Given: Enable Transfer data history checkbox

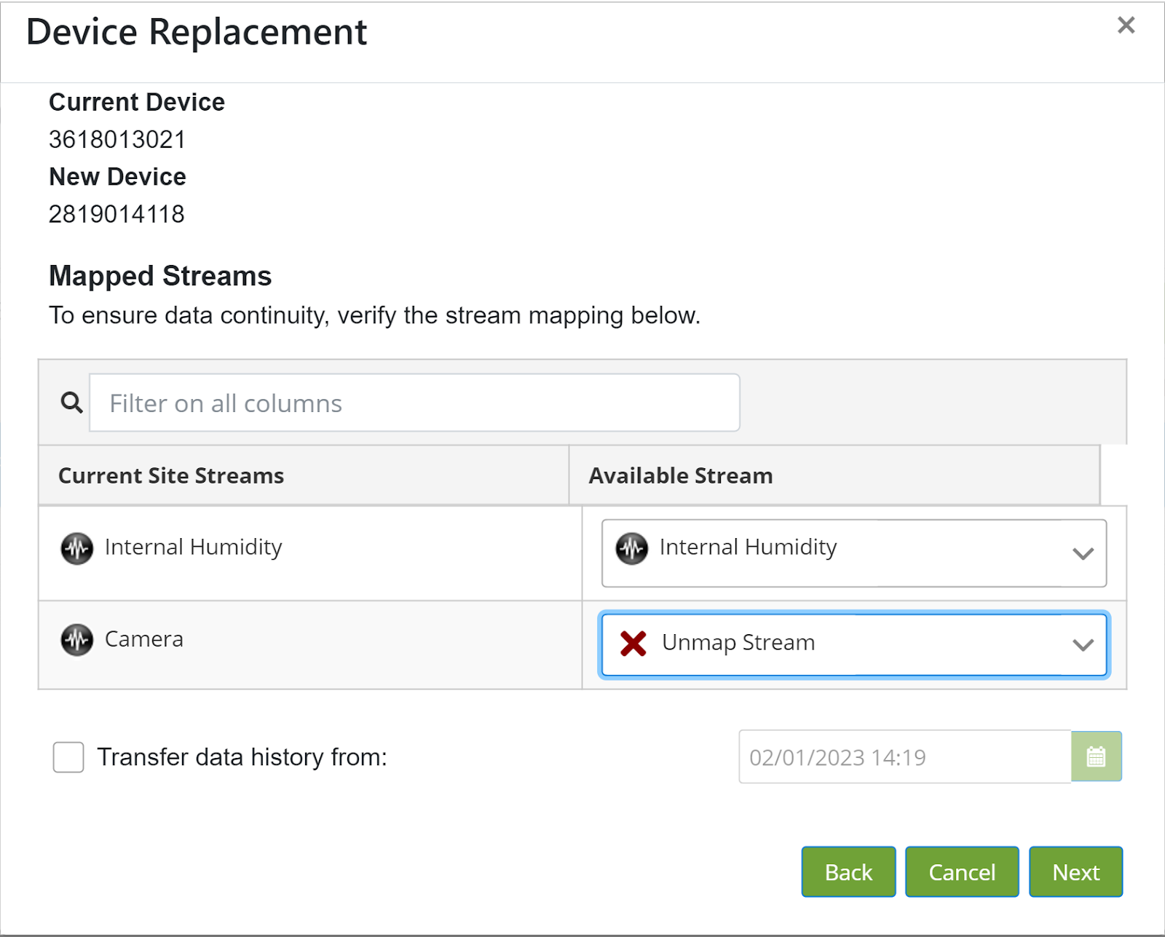Looking at the screenshot, I should [x=68, y=757].
